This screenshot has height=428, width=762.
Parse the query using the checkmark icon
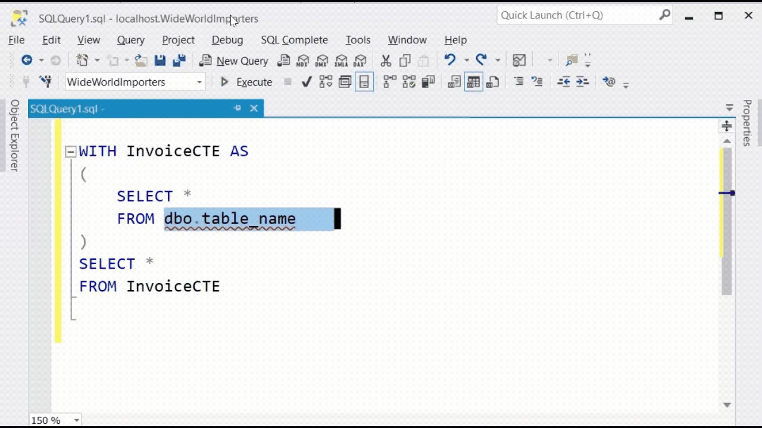click(x=306, y=81)
